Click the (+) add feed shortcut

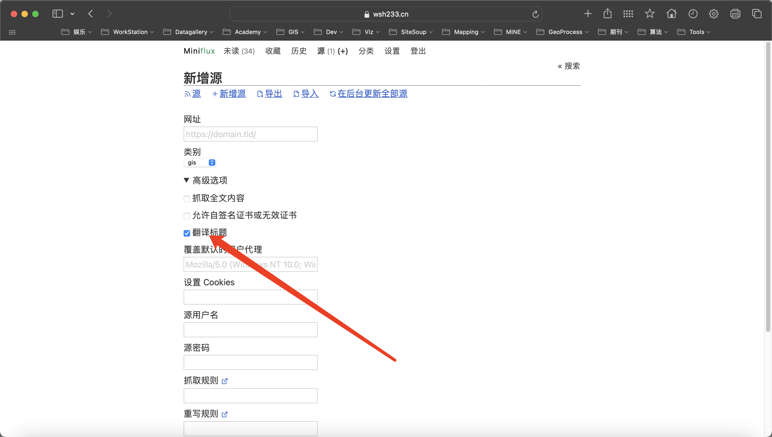click(x=343, y=51)
